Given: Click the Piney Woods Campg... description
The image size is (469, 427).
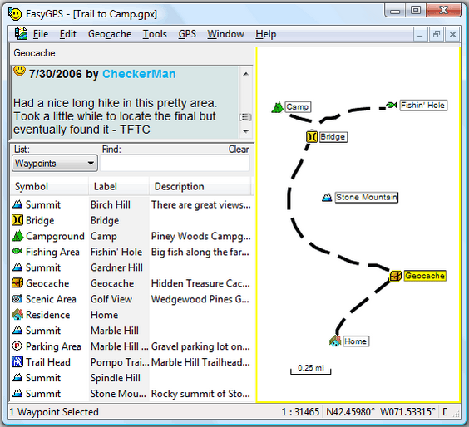Looking at the screenshot, I should [x=201, y=236].
